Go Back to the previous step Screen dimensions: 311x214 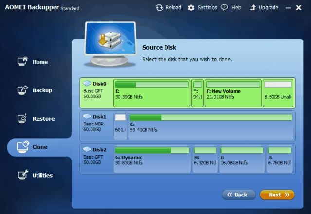238,195
